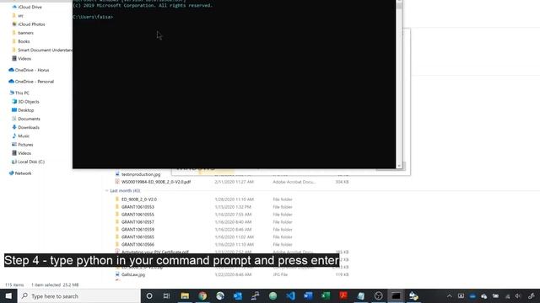Open Microsoft Word from the taskbar
The height and width of the screenshot is (303, 540).
(308, 295)
